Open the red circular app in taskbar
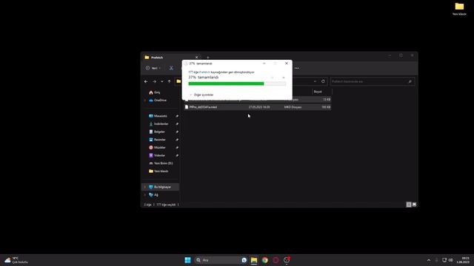This screenshot has width=474, height=266. point(276,260)
